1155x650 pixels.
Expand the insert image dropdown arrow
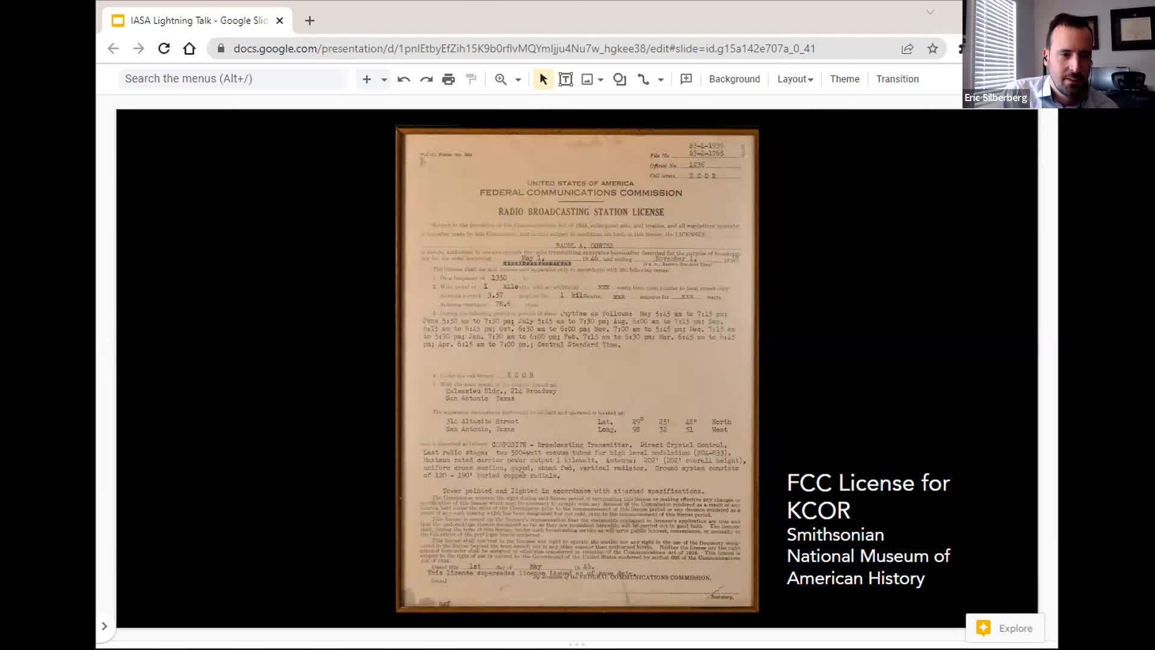point(600,79)
